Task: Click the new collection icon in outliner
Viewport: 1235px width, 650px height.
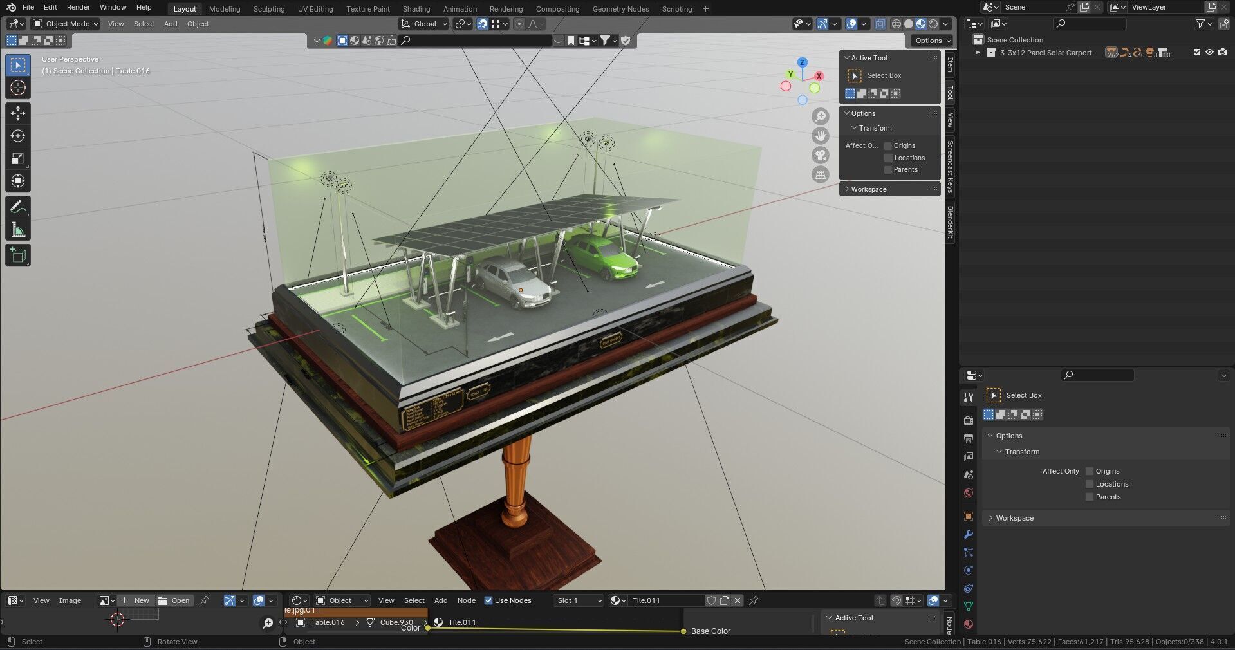Action: pyautogui.click(x=1223, y=24)
